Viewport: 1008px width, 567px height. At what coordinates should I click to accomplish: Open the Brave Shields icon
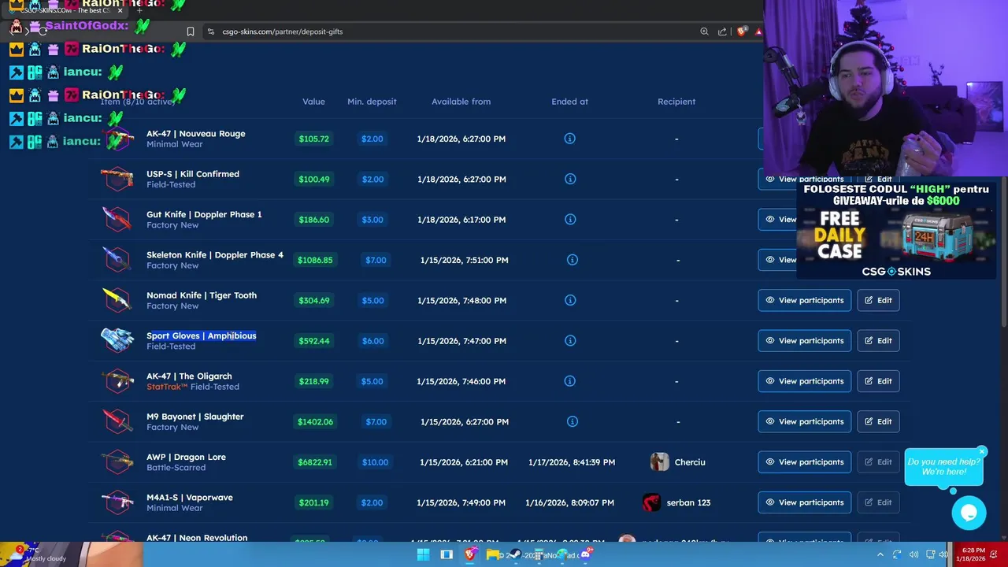coord(741,31)
